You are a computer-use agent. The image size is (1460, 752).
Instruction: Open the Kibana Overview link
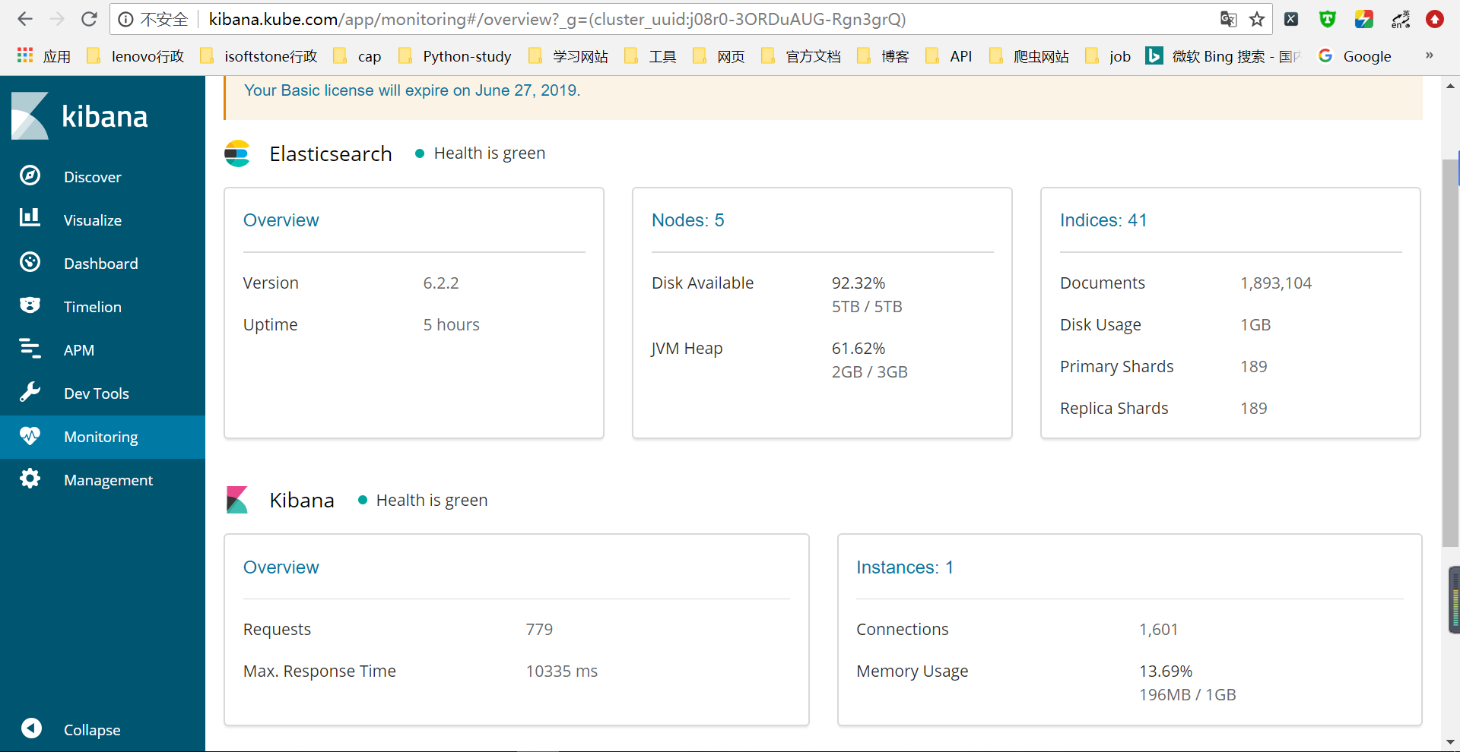(x=281, y=567)
